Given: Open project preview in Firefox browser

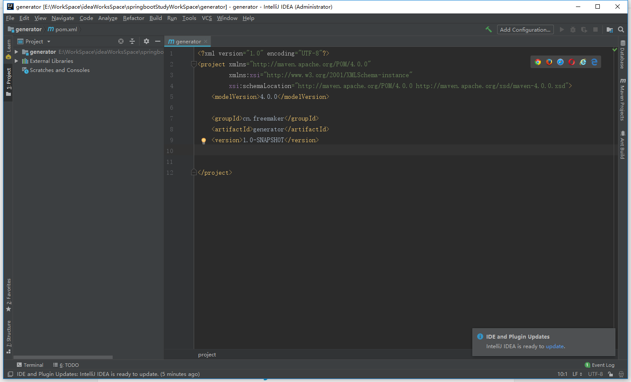Looking at the screenshot, I should pyautogui.click(x=549, y=62).
